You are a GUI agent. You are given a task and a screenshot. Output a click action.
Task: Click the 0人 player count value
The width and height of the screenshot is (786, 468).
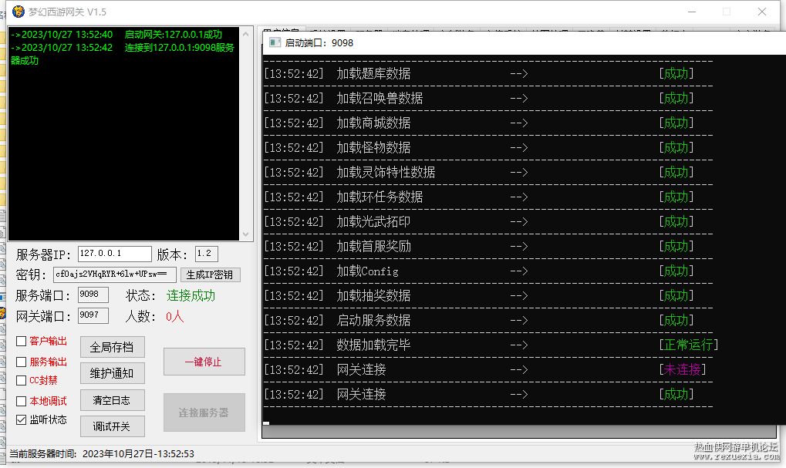point(174,317)
